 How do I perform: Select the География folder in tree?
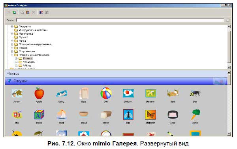tap(25, 26)
